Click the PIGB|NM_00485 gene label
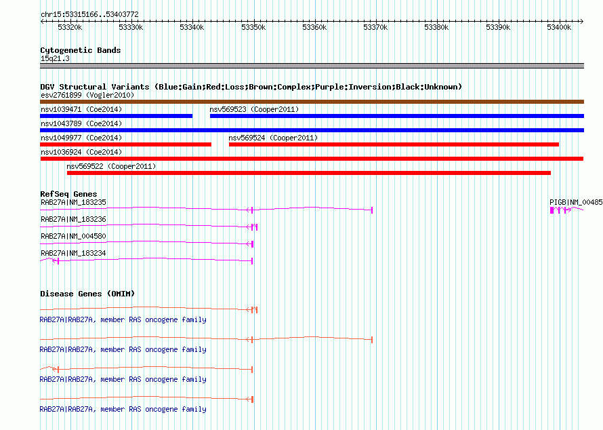The width and height of the screenshot is (603, 430). 576,203
